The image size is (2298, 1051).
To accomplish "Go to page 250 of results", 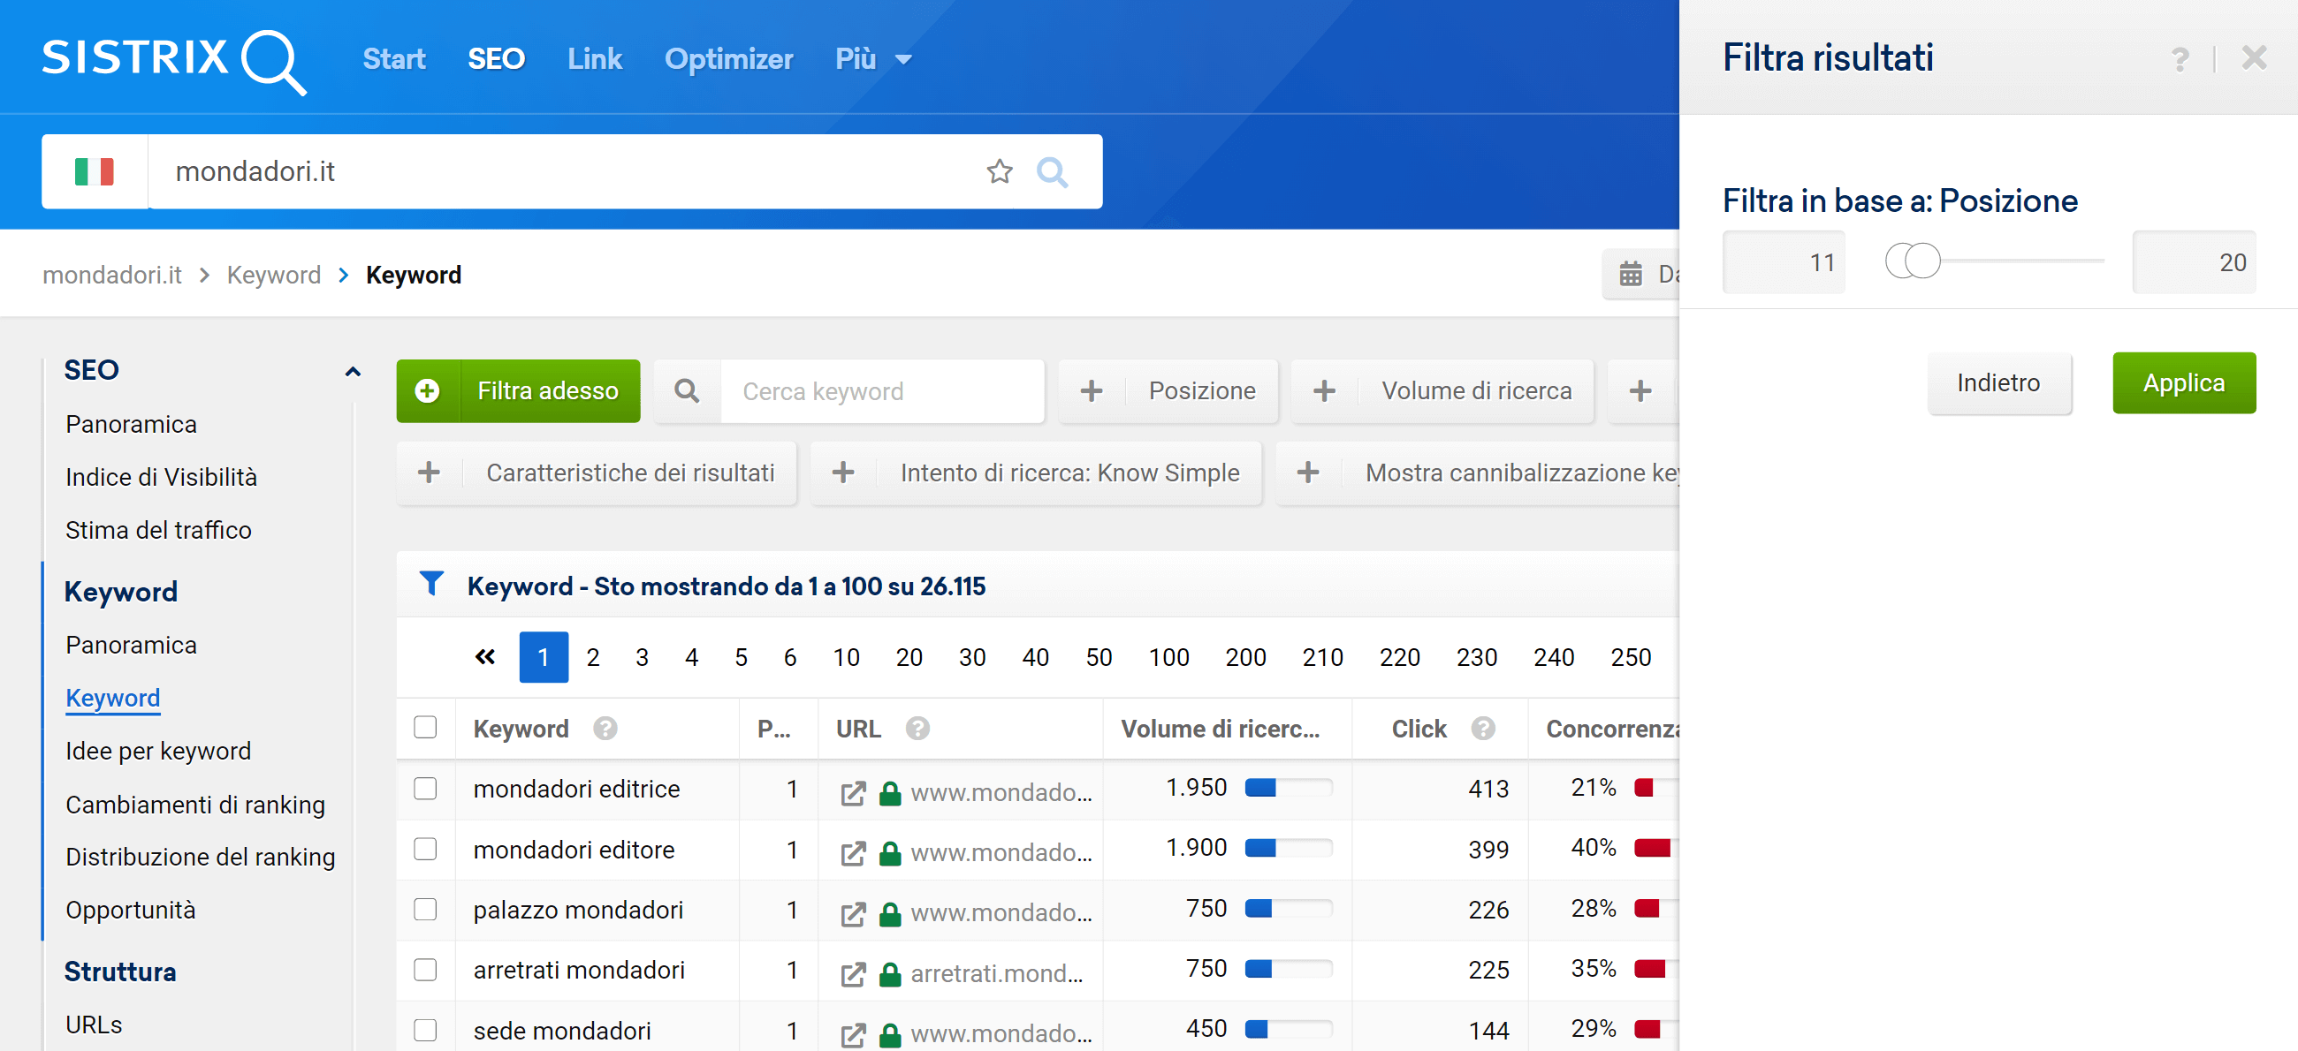I will click(x=1630, y=657).
